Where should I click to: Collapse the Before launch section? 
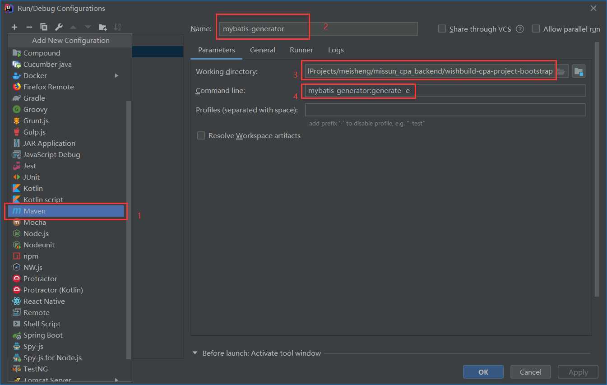tap(195, 353)
